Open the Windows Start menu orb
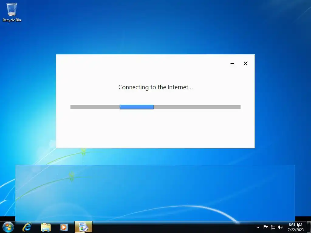The height and width of the screenshot is (233, 311). click(8, 227)
